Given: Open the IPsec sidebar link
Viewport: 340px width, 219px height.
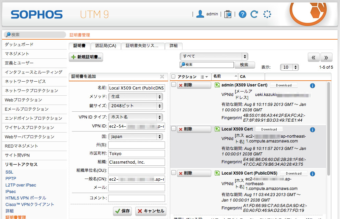Looking at the screenshot, I should (11, 192).
